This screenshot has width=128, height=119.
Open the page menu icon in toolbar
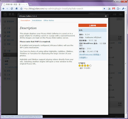coord(118,8)
